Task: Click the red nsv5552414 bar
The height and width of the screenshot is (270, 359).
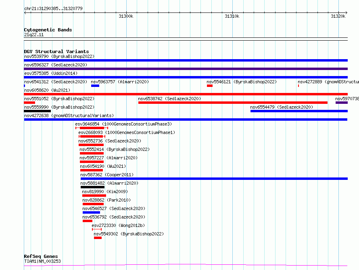Action: (92, 153)
